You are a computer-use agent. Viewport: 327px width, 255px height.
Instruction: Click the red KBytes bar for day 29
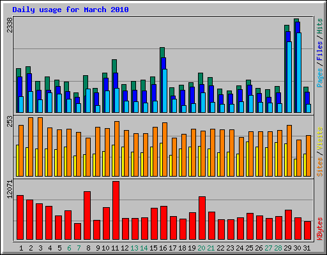point(288,225)
